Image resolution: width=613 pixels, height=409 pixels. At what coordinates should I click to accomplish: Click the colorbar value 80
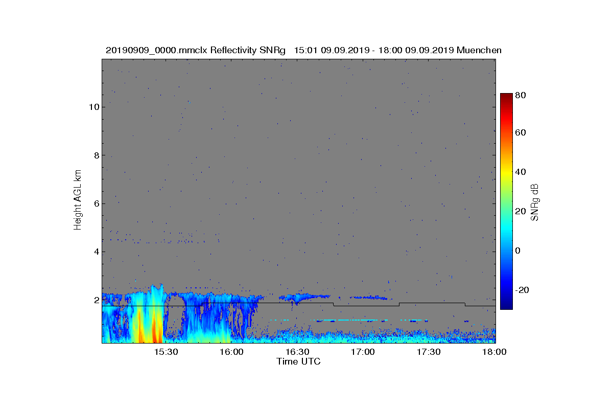point(521,95)
